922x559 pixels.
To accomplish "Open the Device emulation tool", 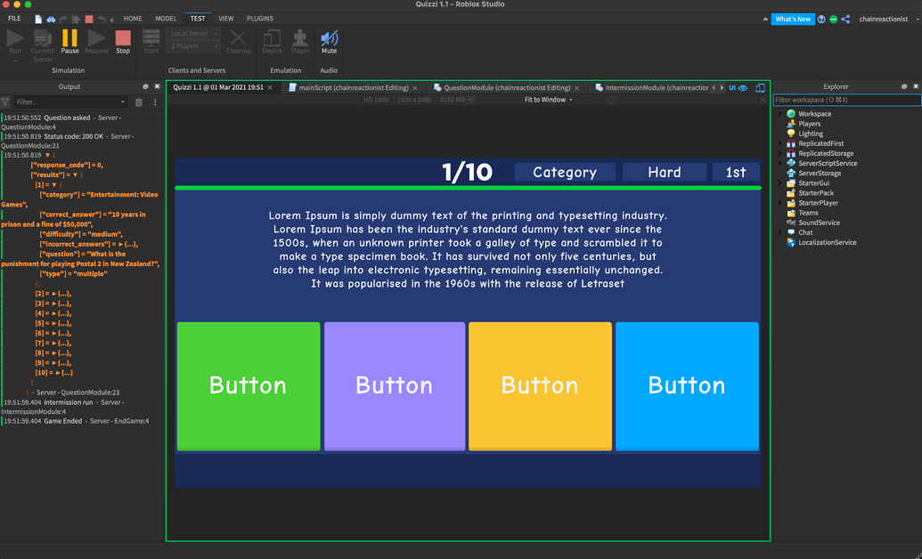I will [x=272, y=41].
